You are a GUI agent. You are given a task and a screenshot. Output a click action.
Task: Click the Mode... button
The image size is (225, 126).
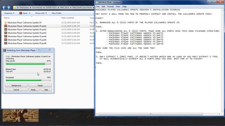tap(34, 90)
